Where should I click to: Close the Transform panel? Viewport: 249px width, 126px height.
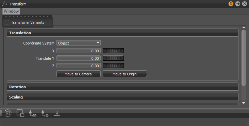(245, 4)
